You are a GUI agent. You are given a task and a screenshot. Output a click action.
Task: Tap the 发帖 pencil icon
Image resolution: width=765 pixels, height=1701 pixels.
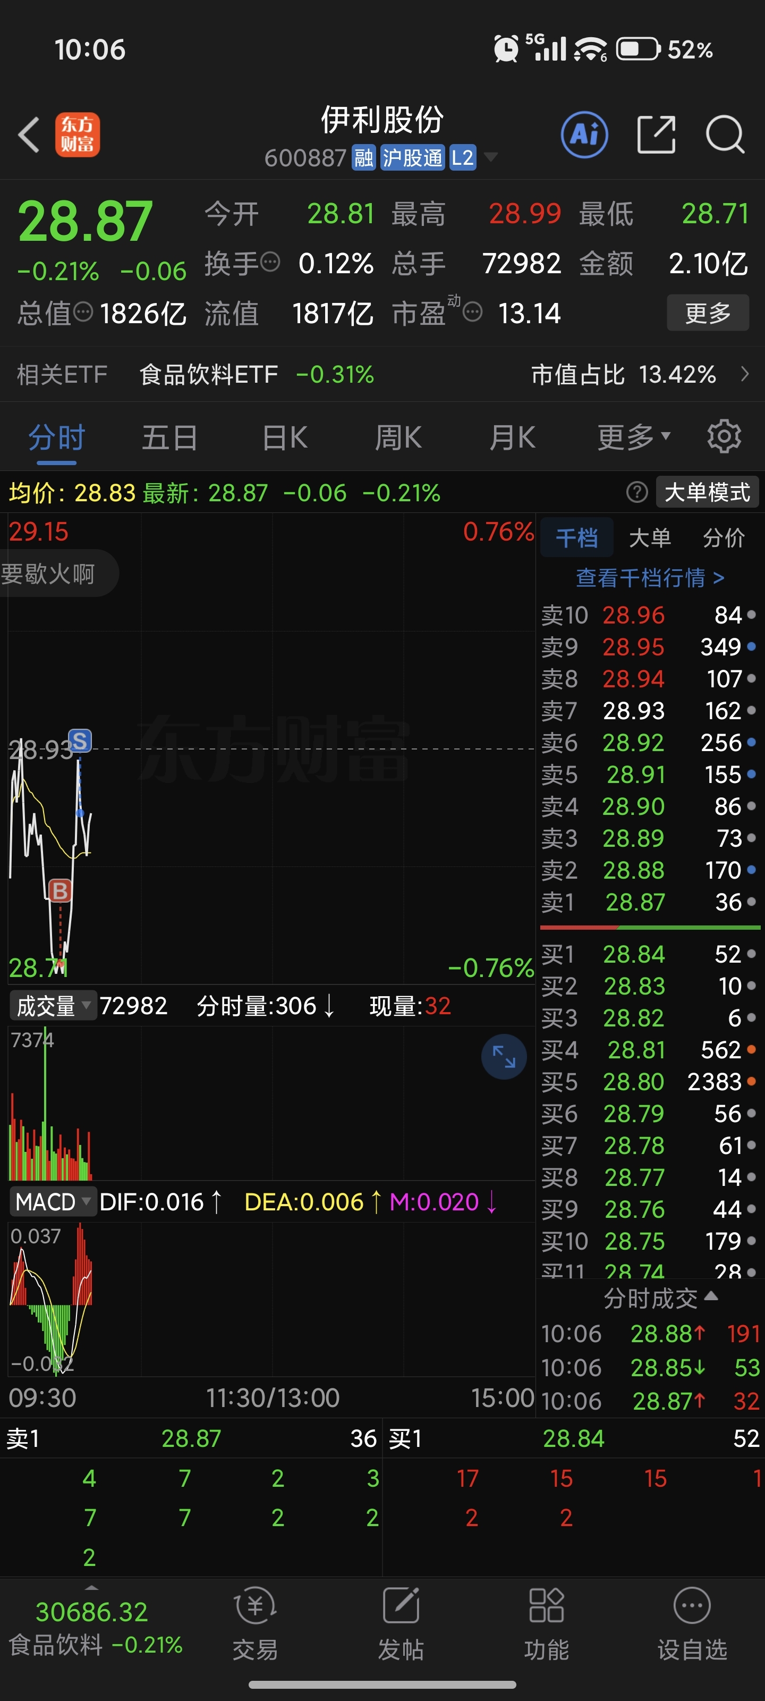[x=401, y=1605]
